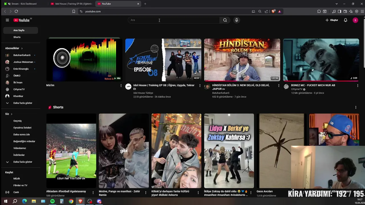This screenshot has width=365, height=205.
Task: Select Ana Sayfa in the sidebar
Action: [21, 30]
